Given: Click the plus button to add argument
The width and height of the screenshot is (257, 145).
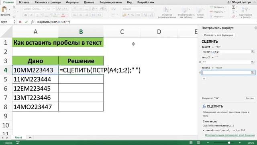Looking at the screenshot, I should point(204,79).
